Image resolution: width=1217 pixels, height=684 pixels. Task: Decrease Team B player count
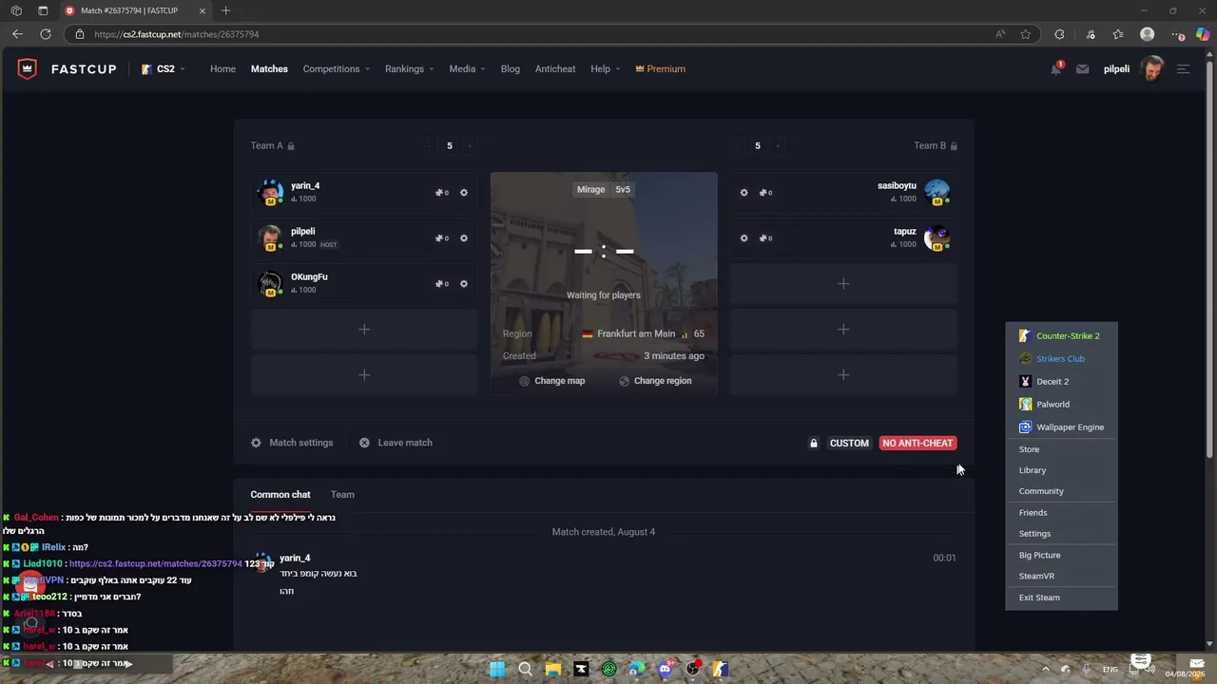click(738, 146)
